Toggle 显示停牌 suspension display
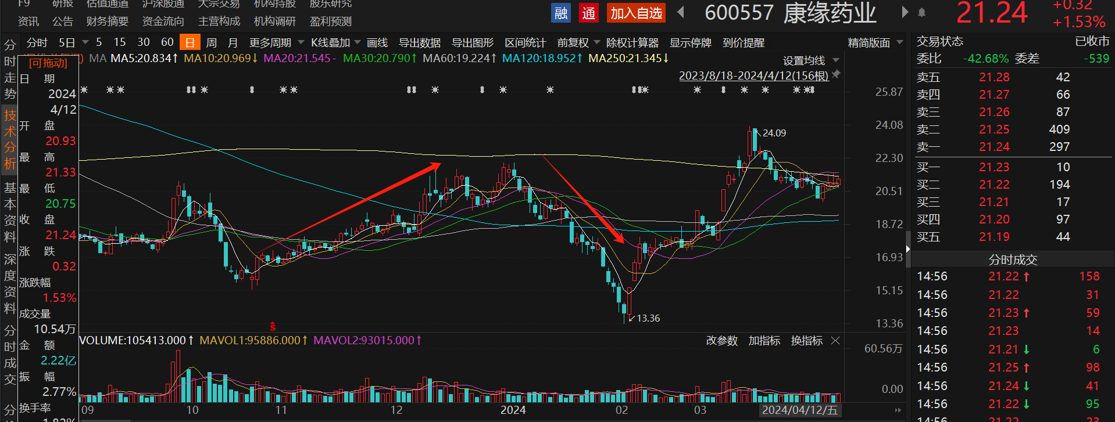1115x422 pixels. click(x=691, y=42)
